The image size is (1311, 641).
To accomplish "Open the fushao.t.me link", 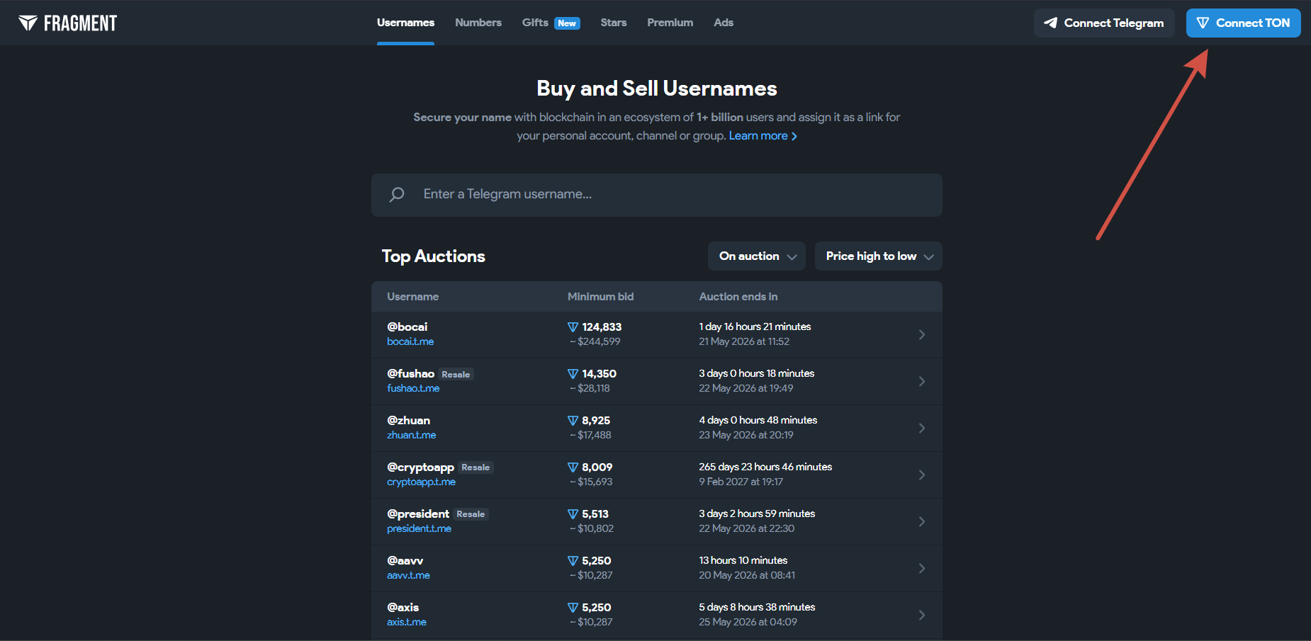I will [413, 388].
